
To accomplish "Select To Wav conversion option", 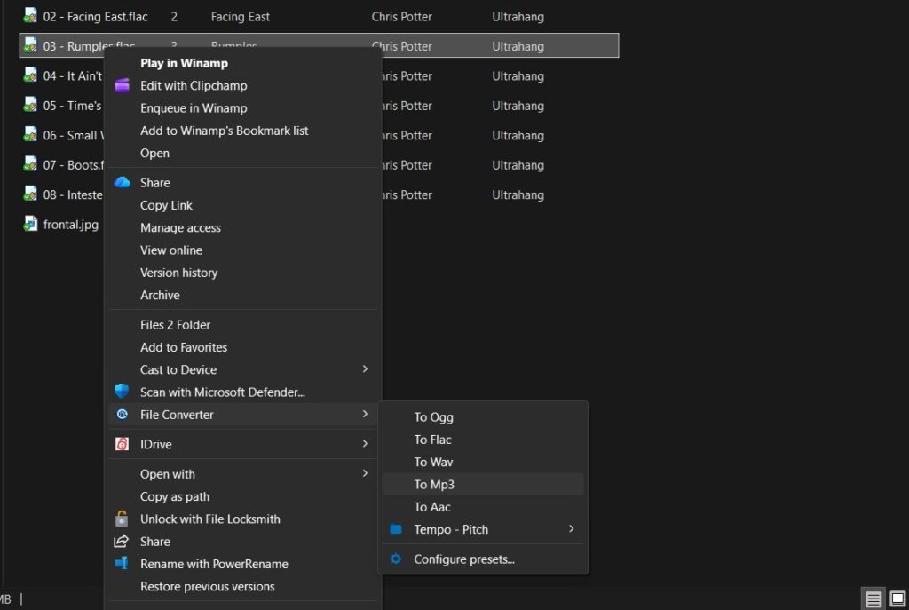I will (x=433, y=463).
